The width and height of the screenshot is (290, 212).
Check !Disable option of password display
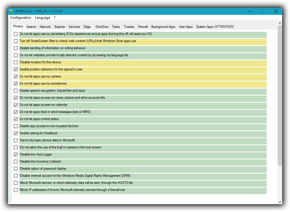point(16,169)
